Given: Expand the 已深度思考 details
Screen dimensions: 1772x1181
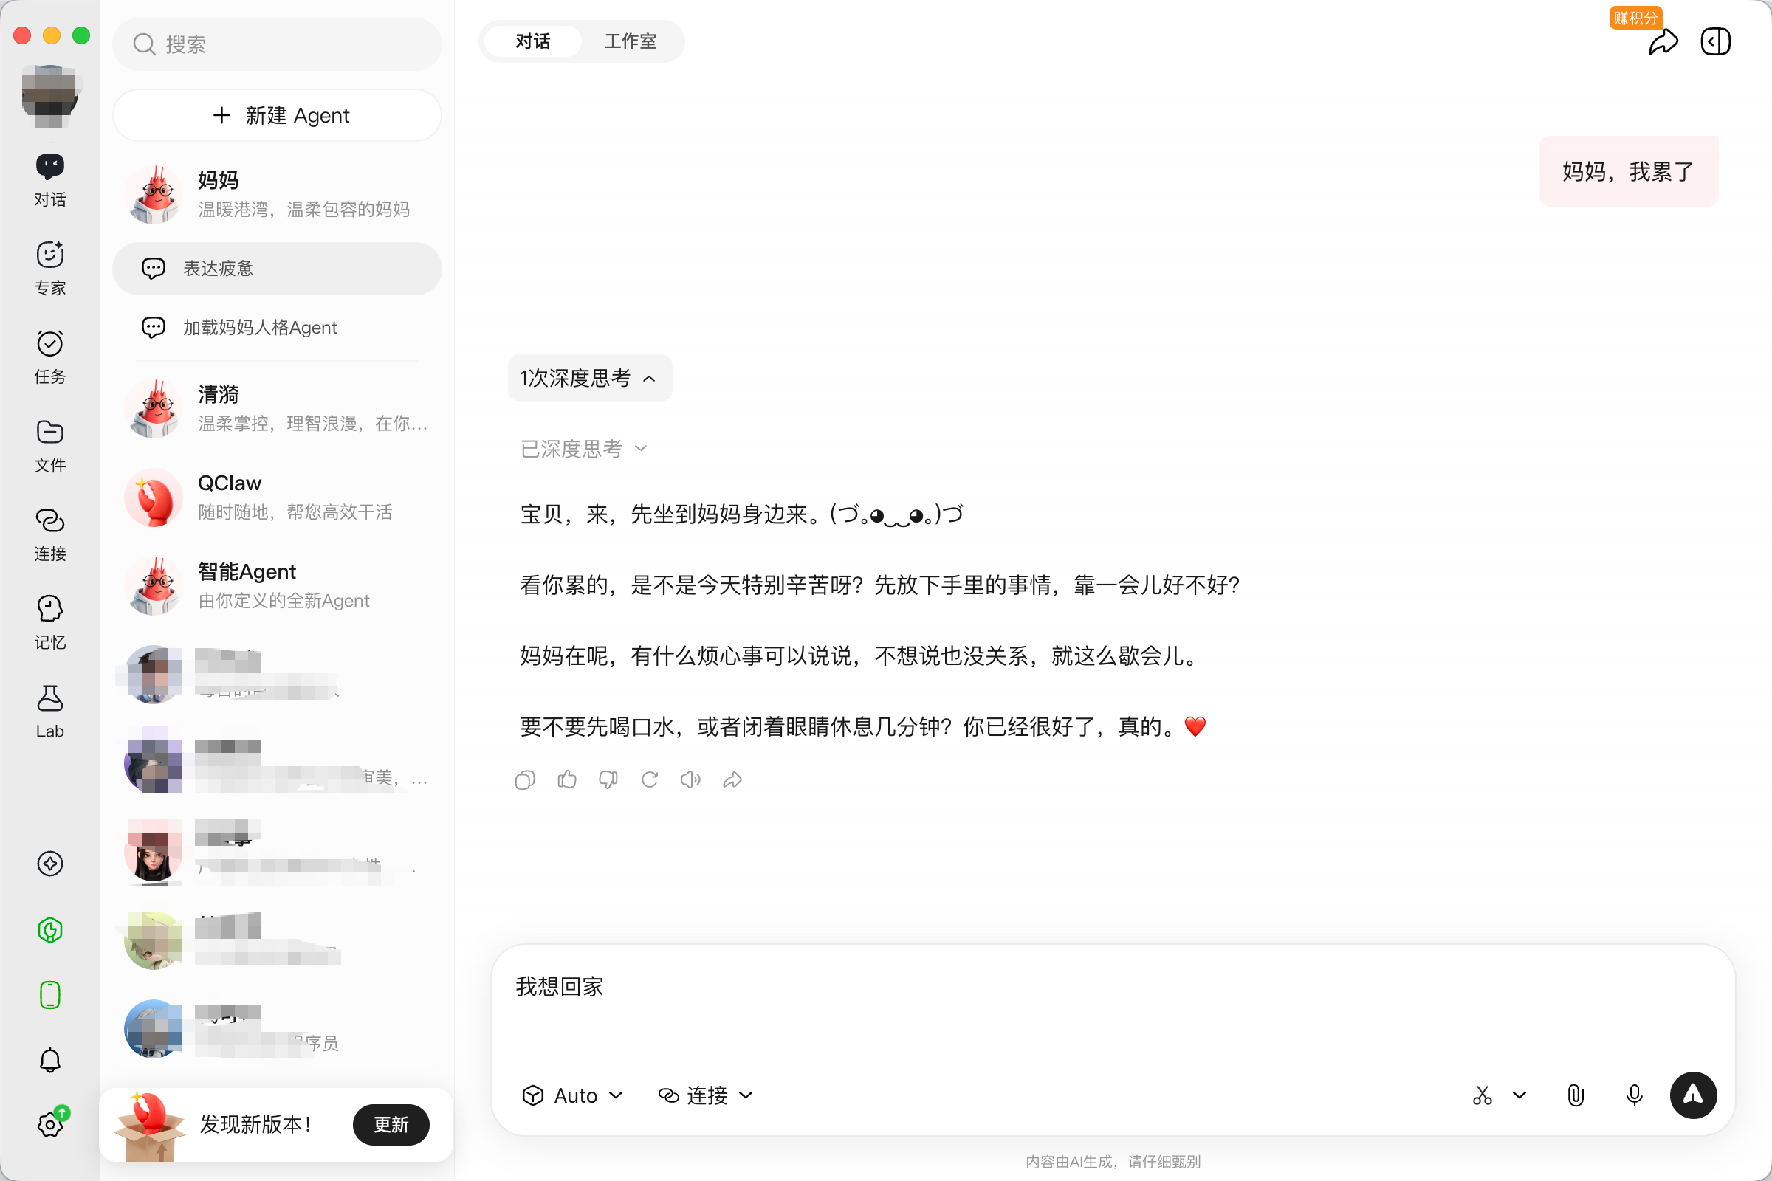Looking at the screenshot, I should click(584, 449).
